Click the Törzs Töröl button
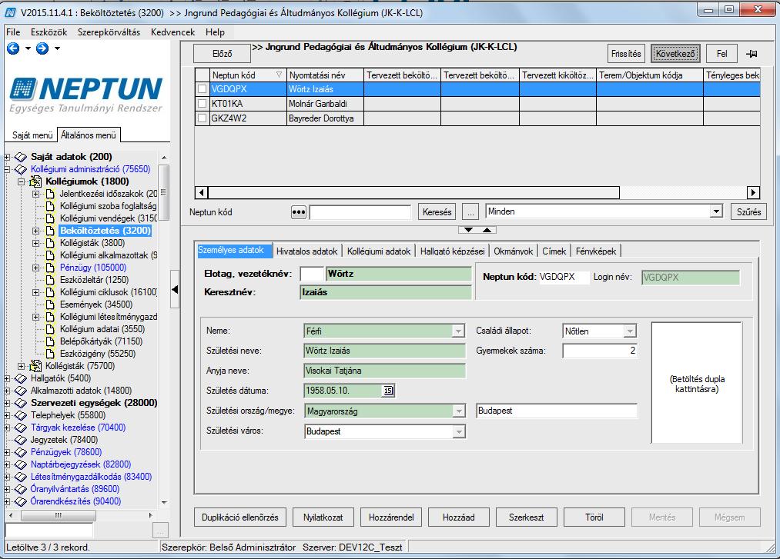The width and height of the screenshot is (780, 559). (x=594, y=517)
